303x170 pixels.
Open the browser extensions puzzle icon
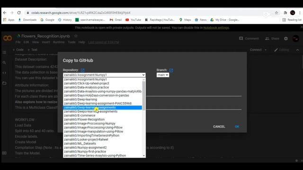[285, 13]
